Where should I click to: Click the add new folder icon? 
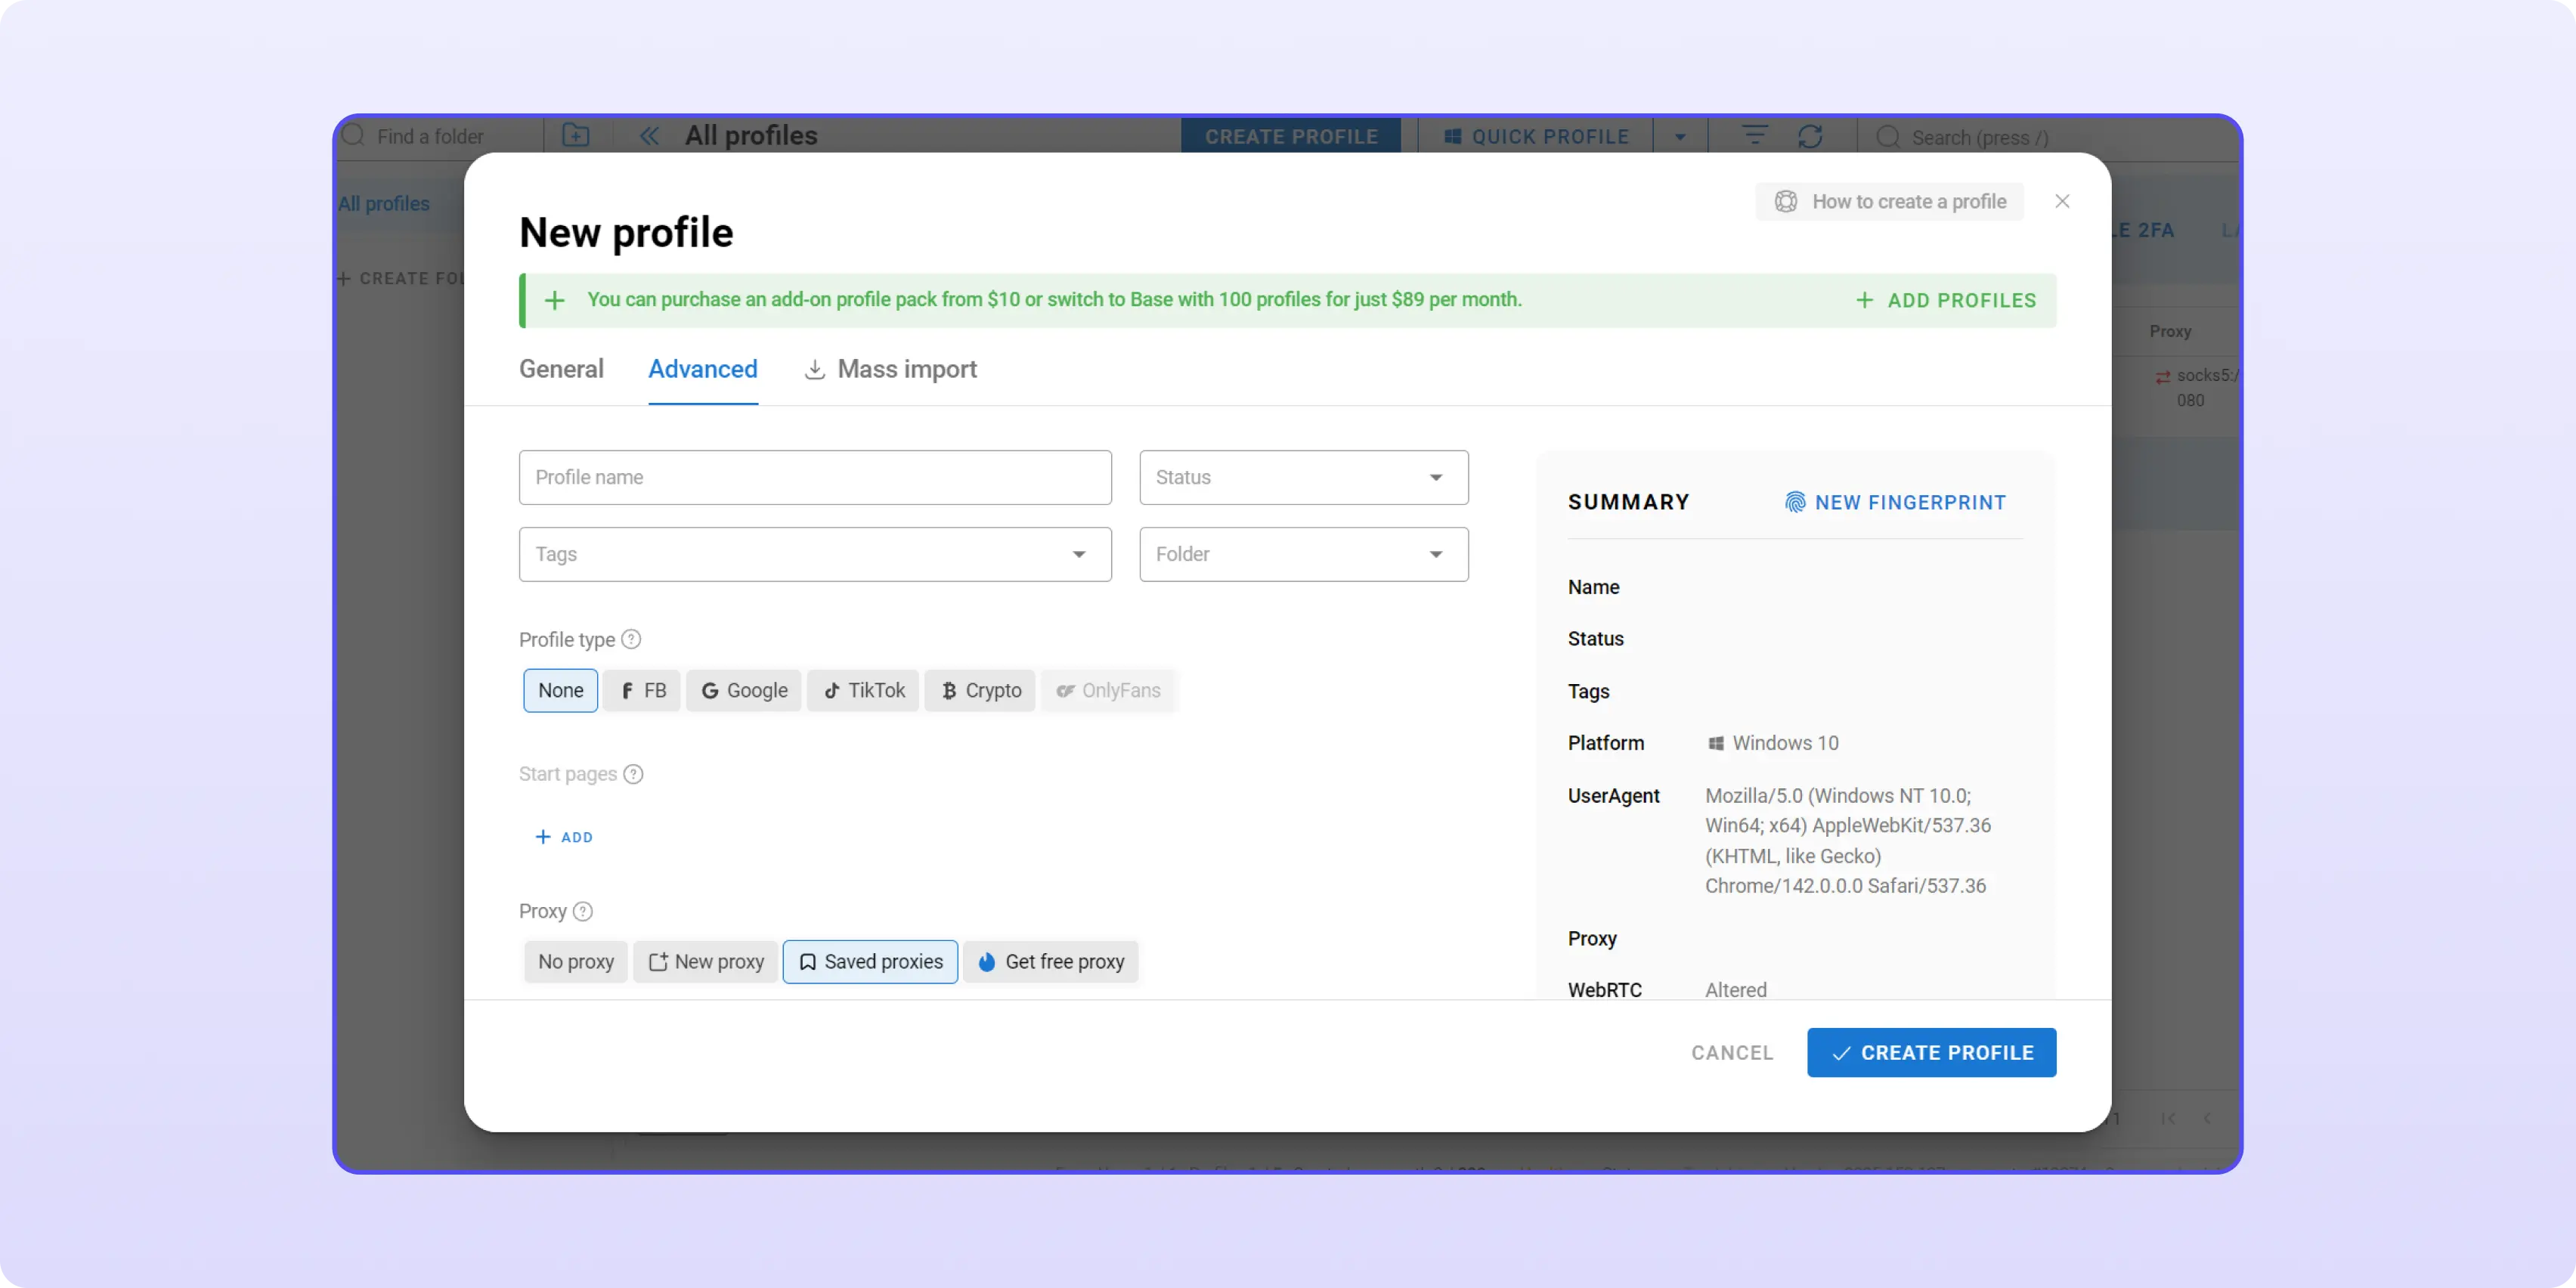[575, 136]
